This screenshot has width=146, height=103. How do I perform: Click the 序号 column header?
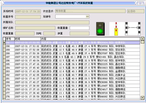click(10, 39)
